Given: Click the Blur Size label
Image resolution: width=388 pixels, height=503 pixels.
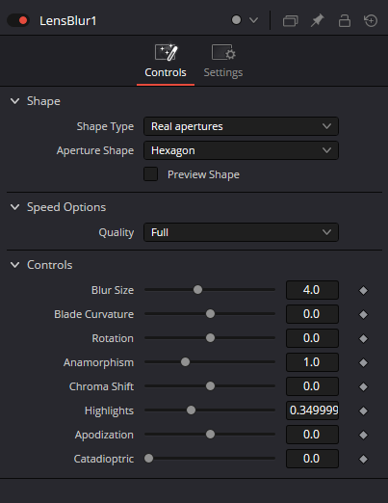Looking at the screenshot, I should click(113, 290).
